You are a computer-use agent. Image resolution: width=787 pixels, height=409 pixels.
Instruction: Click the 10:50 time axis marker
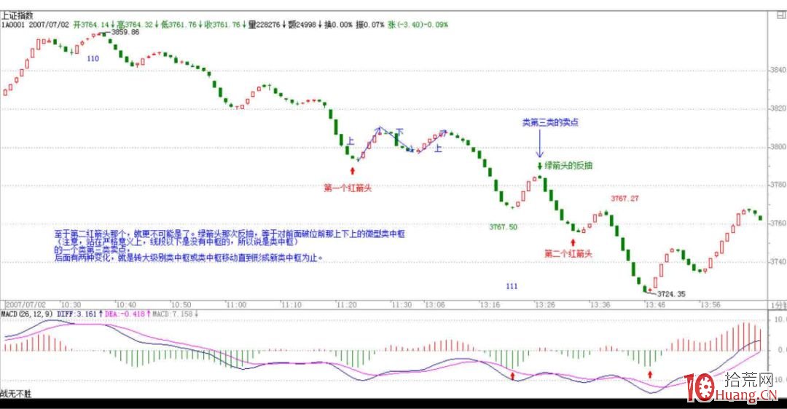pyautogui.click(x=181, y=305)
